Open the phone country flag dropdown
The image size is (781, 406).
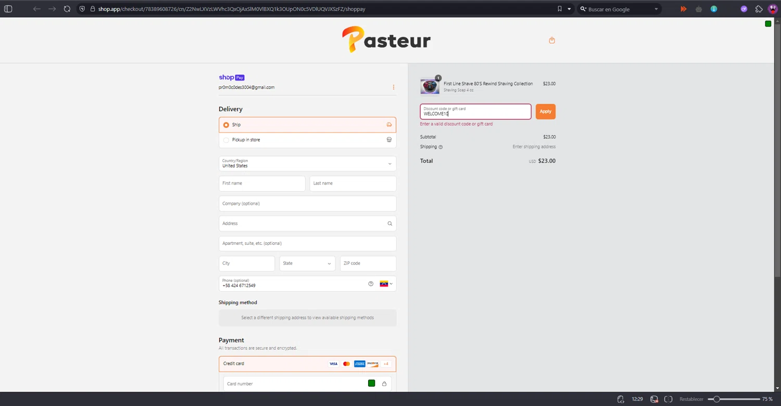pyautogui.click(x=386, y=284)
